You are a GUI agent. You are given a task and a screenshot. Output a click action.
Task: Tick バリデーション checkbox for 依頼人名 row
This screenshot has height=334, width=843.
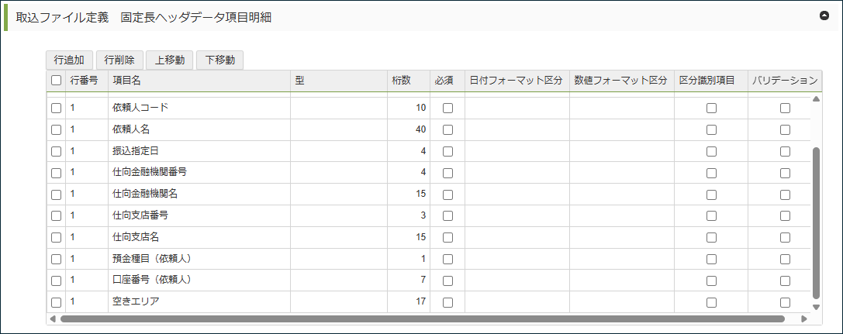click(785, 130)
